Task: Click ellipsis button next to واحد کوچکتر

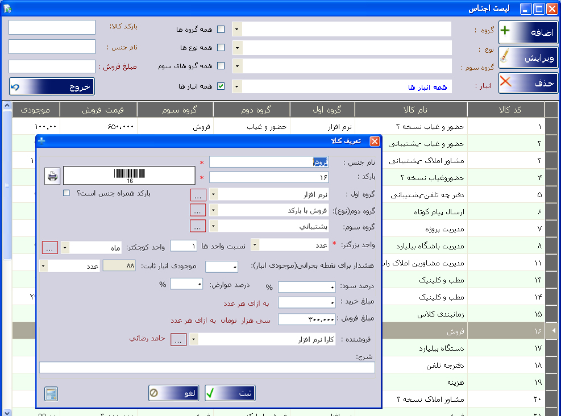Action: point(49,248)
